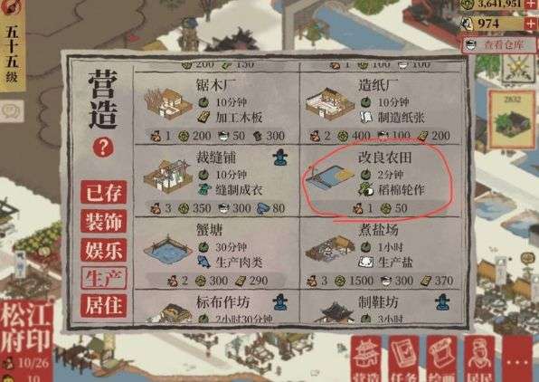This screenshot has width=539, height=382.
Task: Switch to the 装饰 decoration tab
Action: [x=103, y=221]
